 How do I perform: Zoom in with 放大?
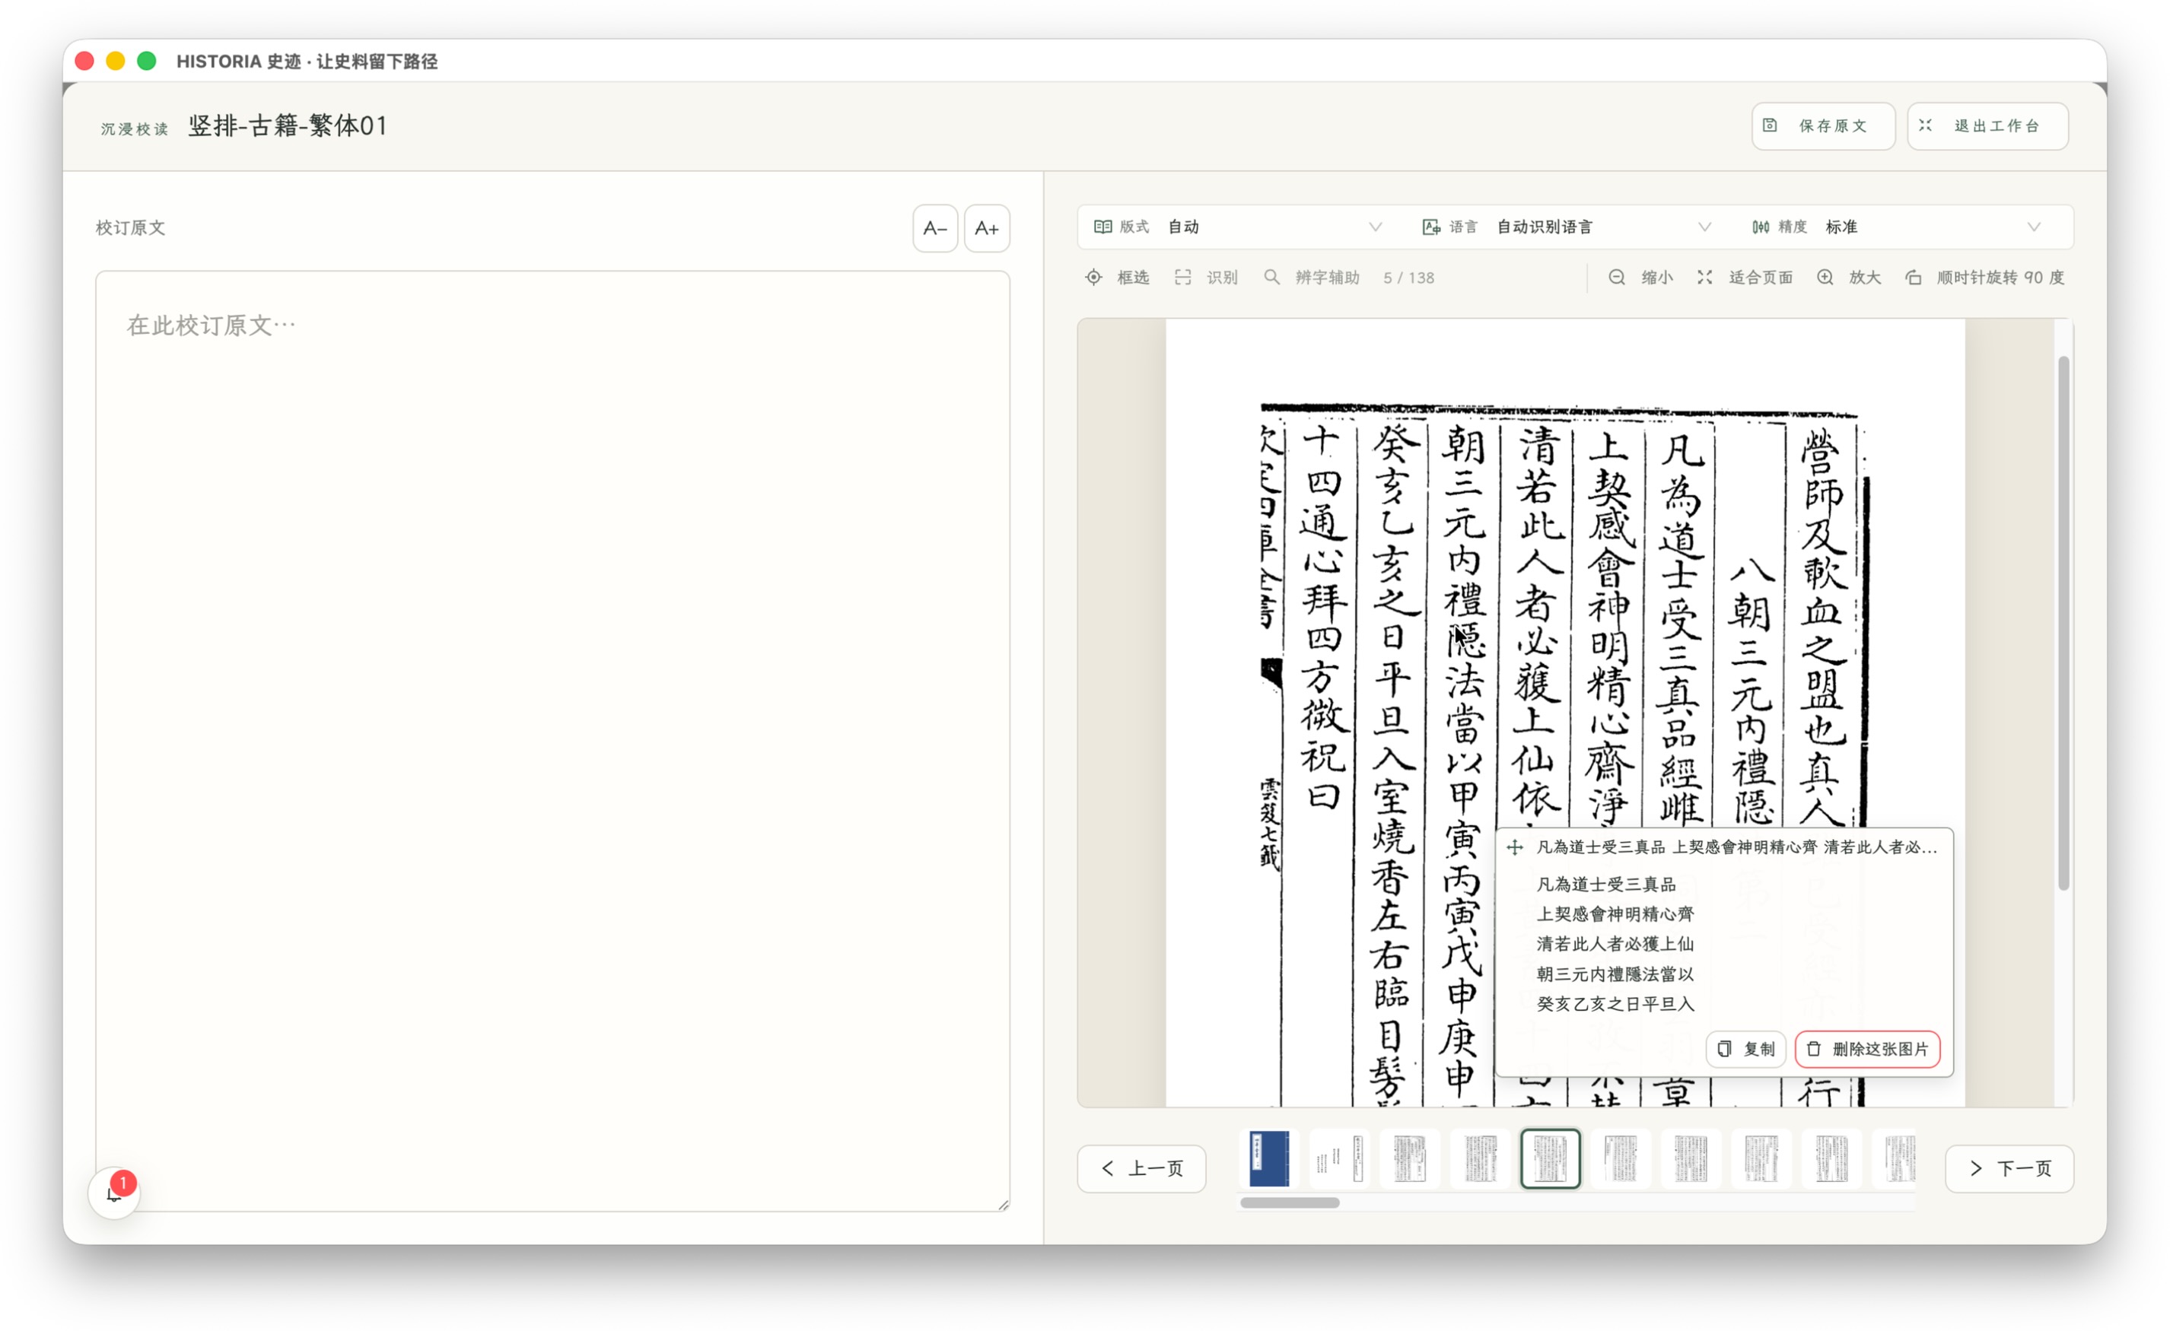[1849, 278]
